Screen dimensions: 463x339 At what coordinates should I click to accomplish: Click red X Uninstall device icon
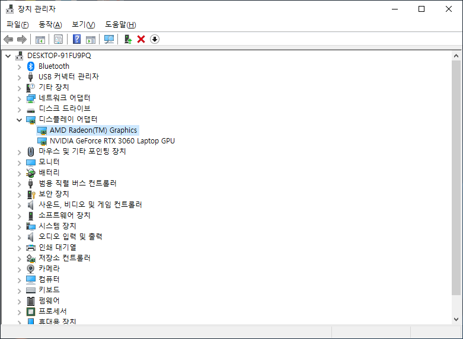pos(141,39)
